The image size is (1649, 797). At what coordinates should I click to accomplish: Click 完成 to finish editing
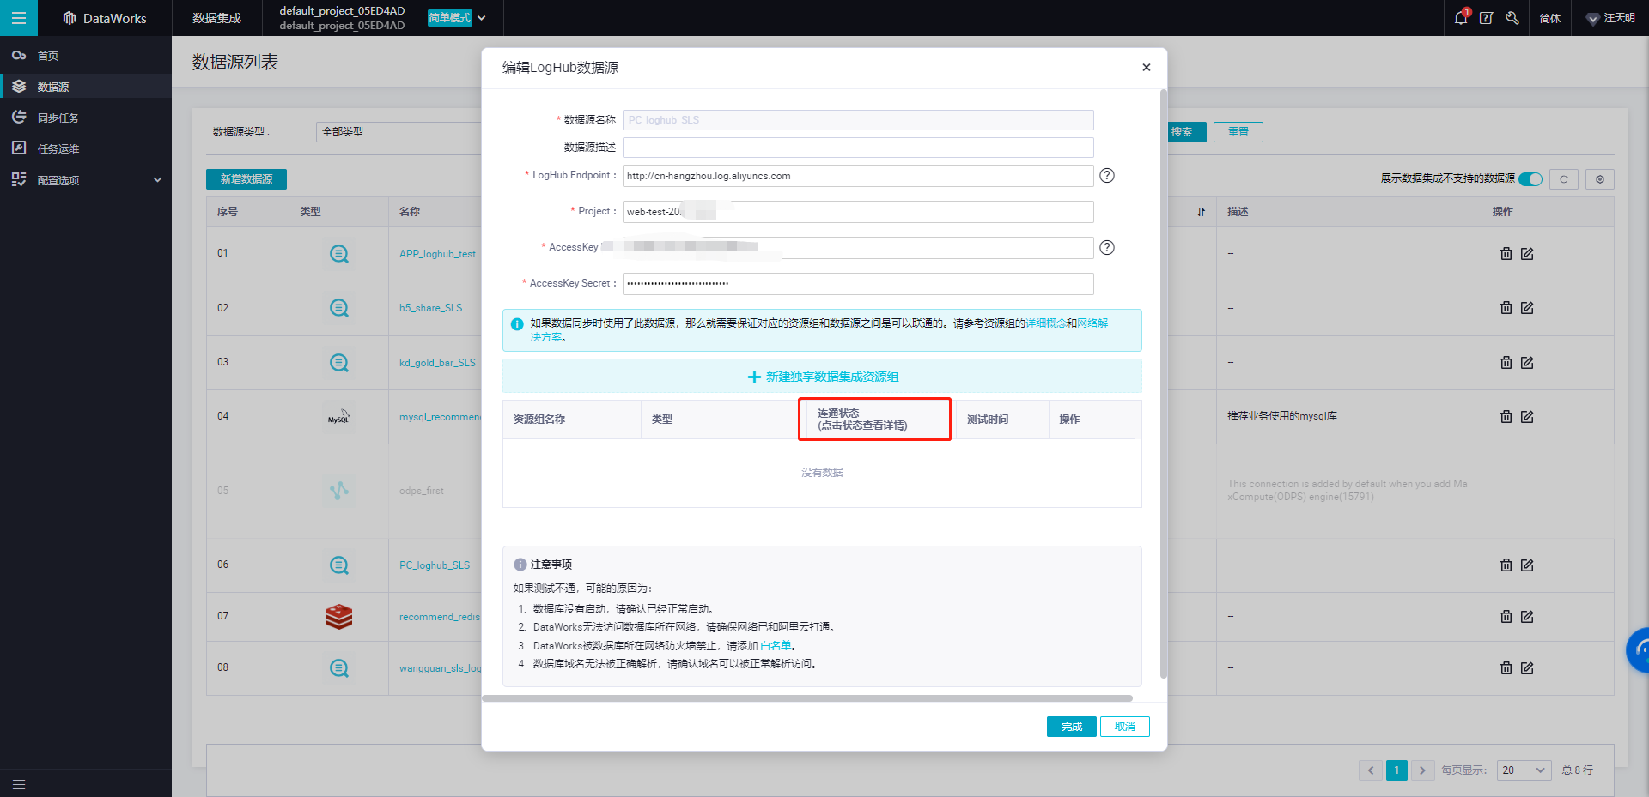pyautogui.click(x=1071, y=727)
